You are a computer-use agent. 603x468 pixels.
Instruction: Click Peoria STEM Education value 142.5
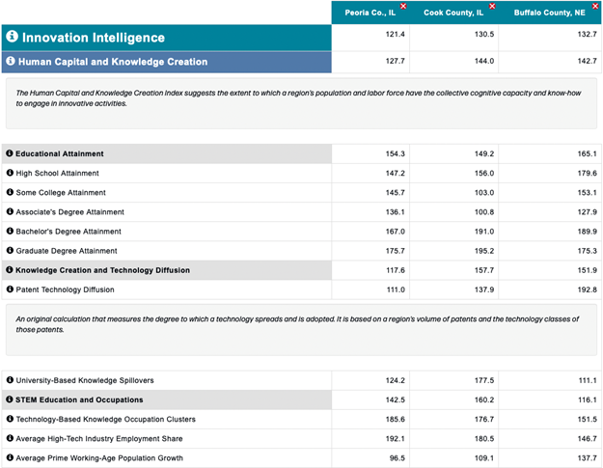coord(396,399)
